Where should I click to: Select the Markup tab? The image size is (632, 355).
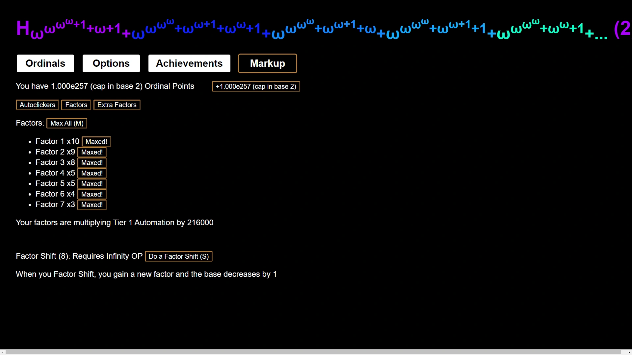coord(267,63)
